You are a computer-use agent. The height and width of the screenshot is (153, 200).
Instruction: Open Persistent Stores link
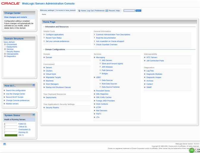click(103, 91)
